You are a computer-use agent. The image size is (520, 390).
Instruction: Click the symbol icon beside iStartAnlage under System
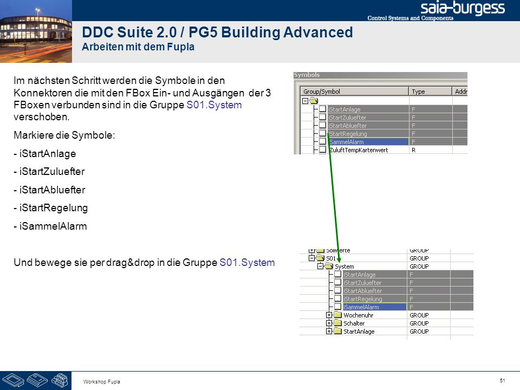(x=337, y=274)
